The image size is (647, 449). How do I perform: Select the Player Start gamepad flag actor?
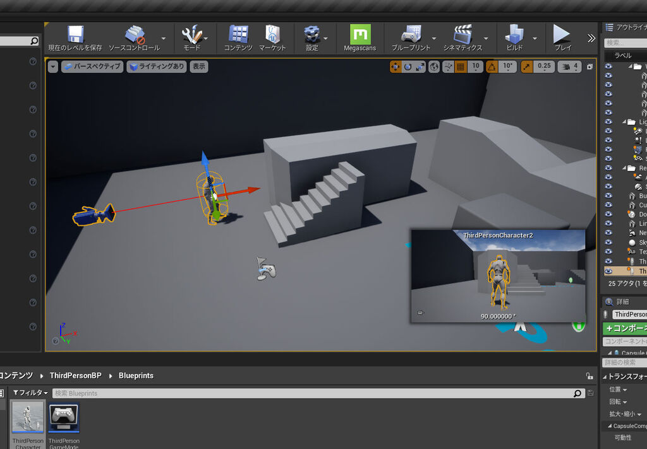(266, 269)
